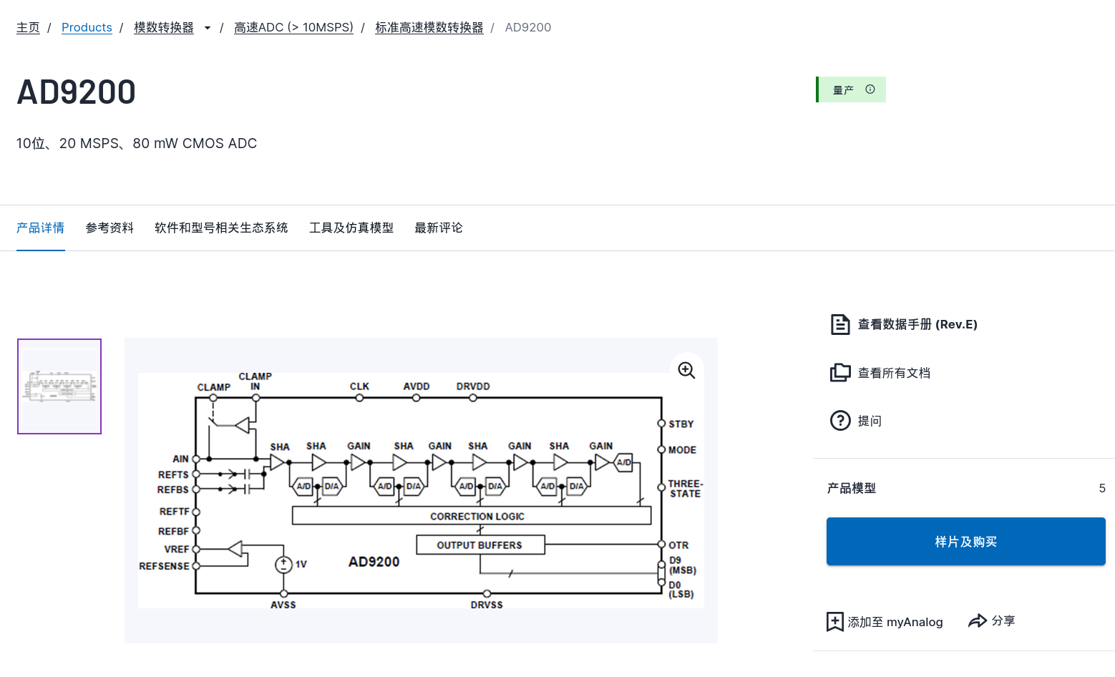The height and width of the screenshot is (677, 1115).
Task: Open the 查看所有文档 link
Action: point(894,373)
